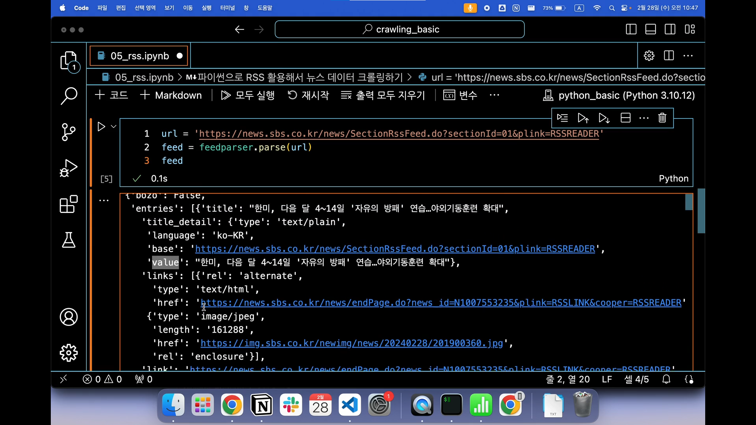756x425 pixels.
Task: Expand run options dropdown next to cell
Action: [x=113, y=127]
